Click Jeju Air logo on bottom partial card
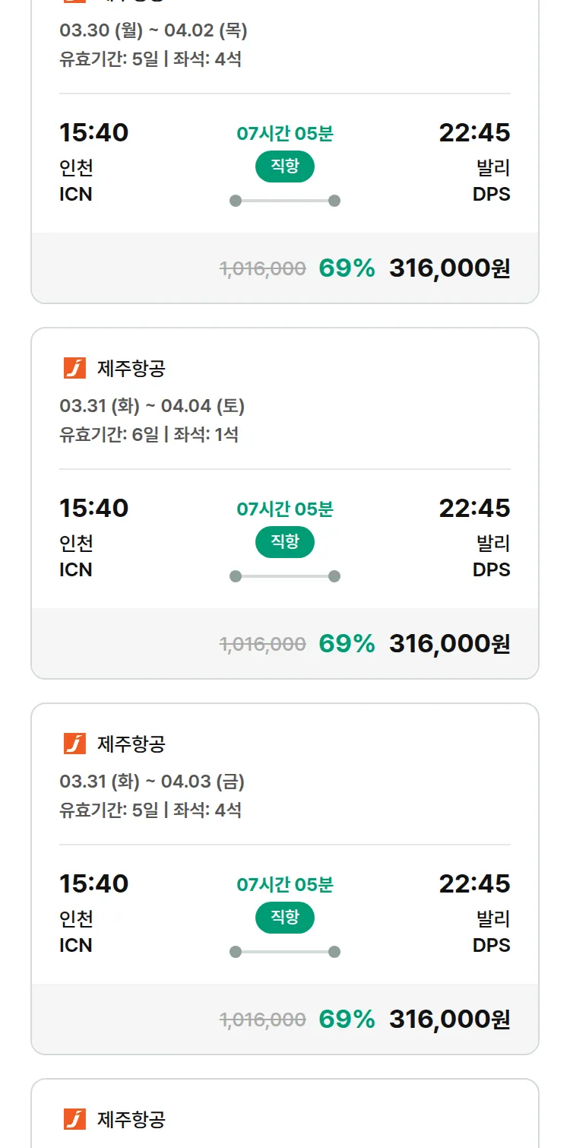Image resolution: width=570 pixels, height=1148 pixels. pyautogui.click(x=74, y=1119)
